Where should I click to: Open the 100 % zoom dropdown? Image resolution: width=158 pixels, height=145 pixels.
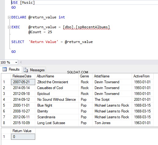pyautogui.click(x=16, y=62)
